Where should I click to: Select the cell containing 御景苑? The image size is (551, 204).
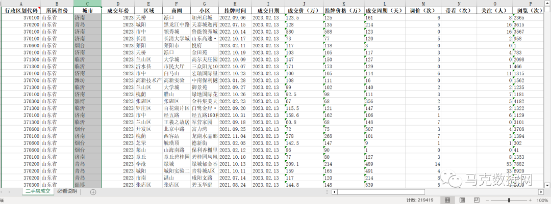point(204,88)
